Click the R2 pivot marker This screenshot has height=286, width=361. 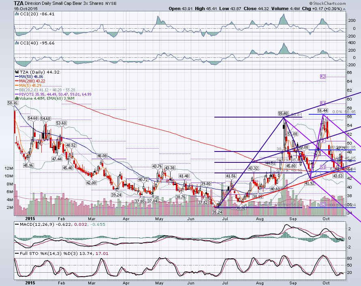pyautogui.click(x=323, y=76)
